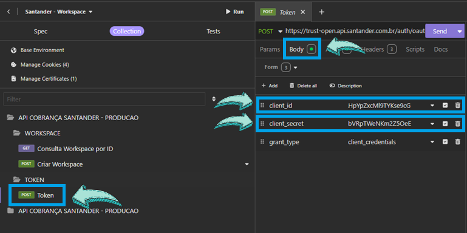Delete all form parameters
Image resolution: width=467 pixels, height=233 pixels.
tap(303, 86)
